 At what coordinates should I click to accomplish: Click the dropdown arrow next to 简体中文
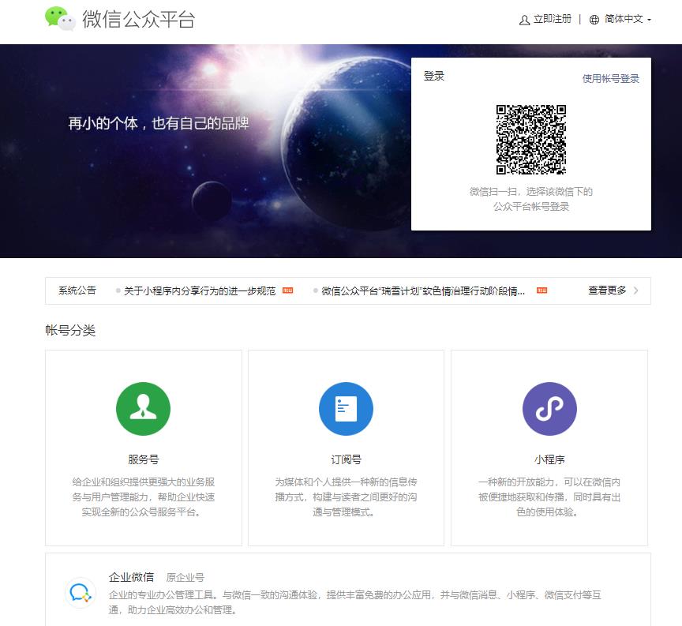(650, 20)
